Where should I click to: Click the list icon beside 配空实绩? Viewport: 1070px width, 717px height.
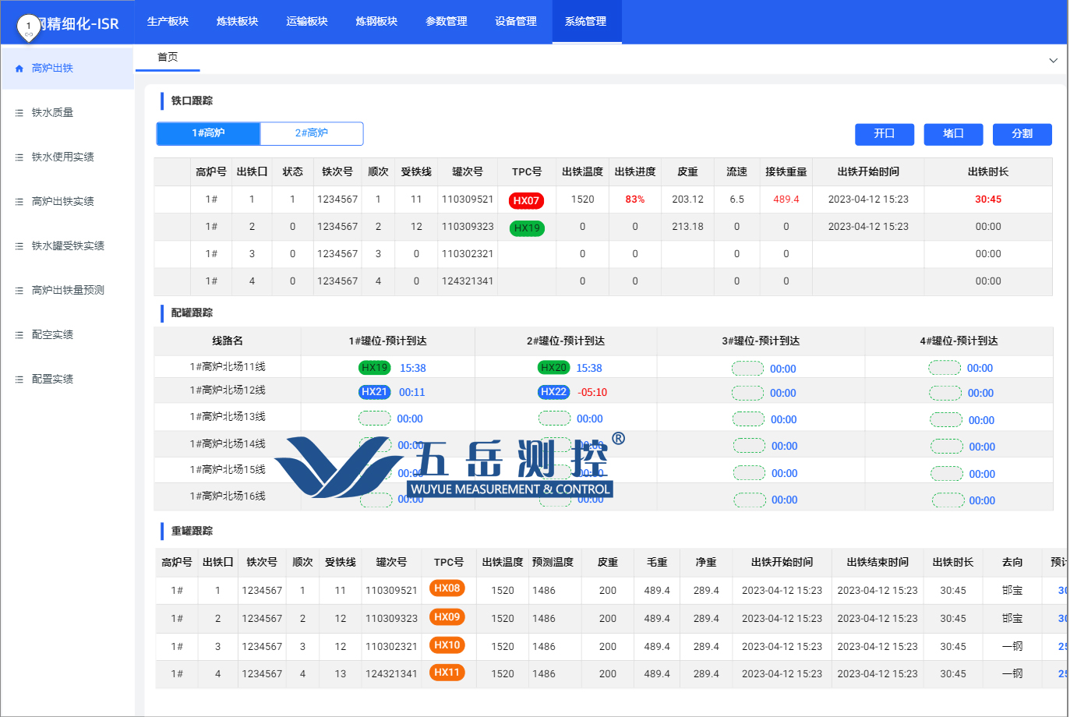coord(18,334)
